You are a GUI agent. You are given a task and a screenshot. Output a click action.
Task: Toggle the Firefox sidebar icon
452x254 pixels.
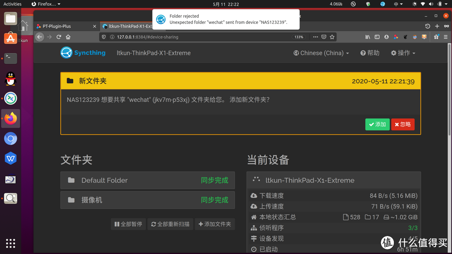pyautogui.click(x=377, y=37)
